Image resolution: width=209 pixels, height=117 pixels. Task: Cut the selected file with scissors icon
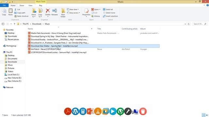tap(17, 9)
